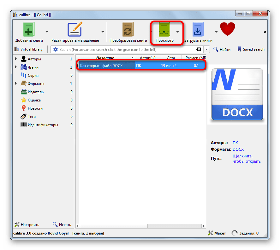
Task: Click Загрузить книги download icon
Action: (198, 29)
